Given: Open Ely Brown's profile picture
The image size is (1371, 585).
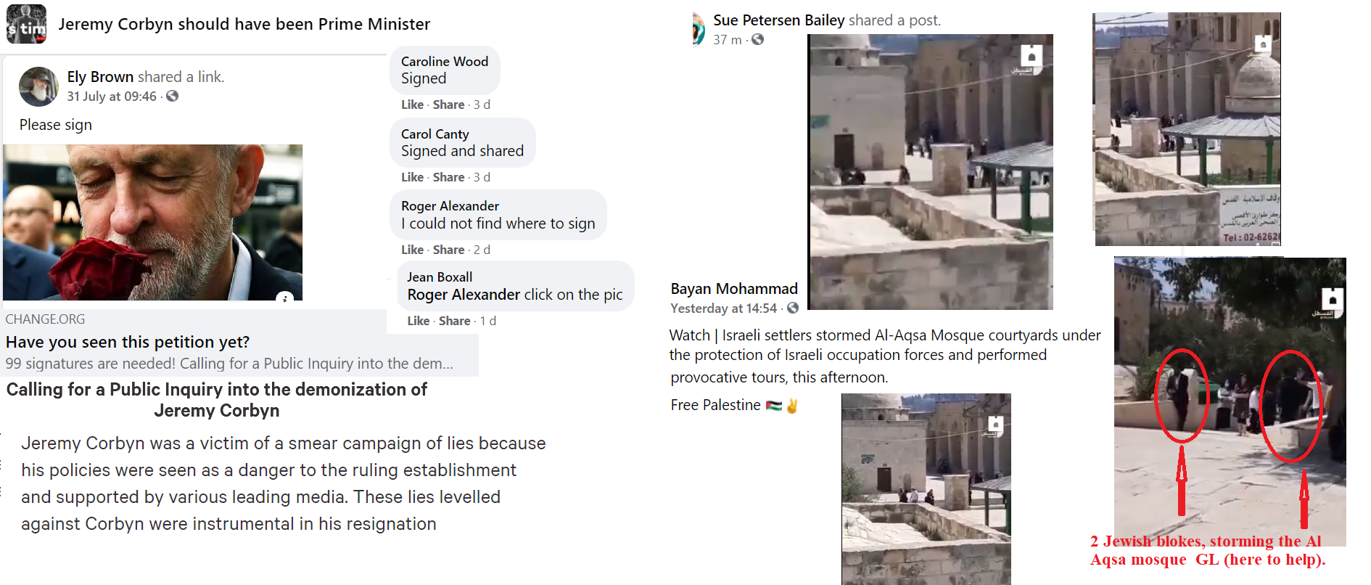Looking at the screenshot, I should (x=38, y=86).
